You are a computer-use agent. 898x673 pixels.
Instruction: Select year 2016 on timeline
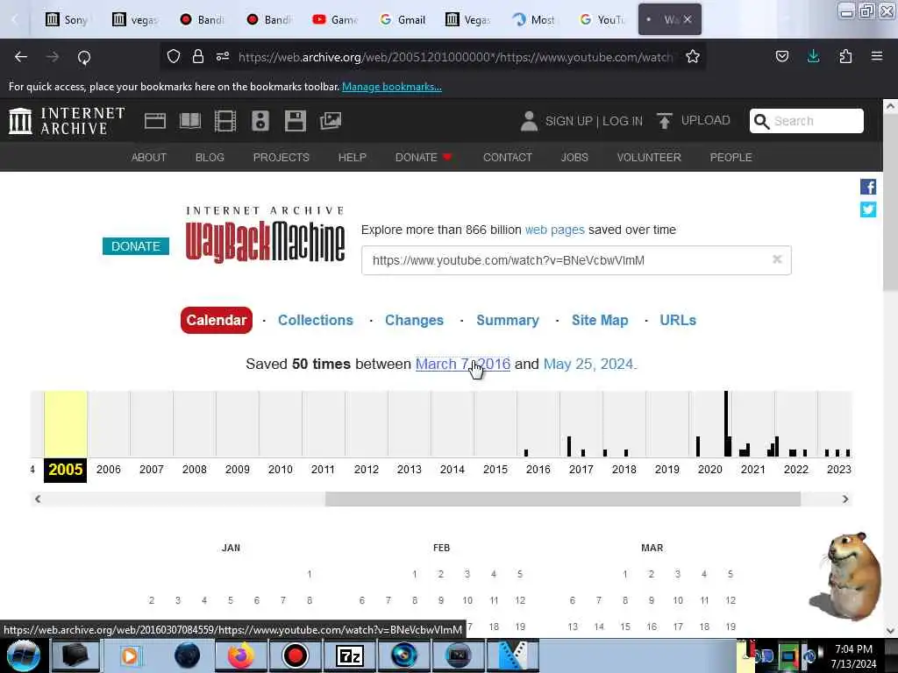pos(538,470)
